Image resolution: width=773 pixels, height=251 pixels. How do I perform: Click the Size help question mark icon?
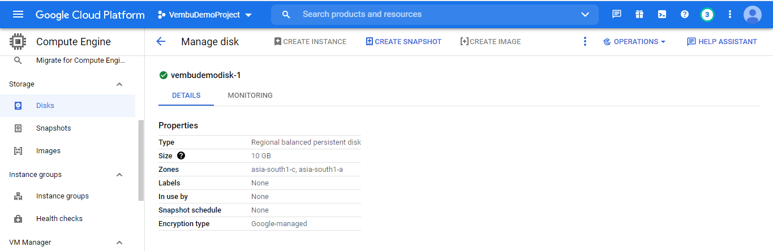click(x=181, y=155)
